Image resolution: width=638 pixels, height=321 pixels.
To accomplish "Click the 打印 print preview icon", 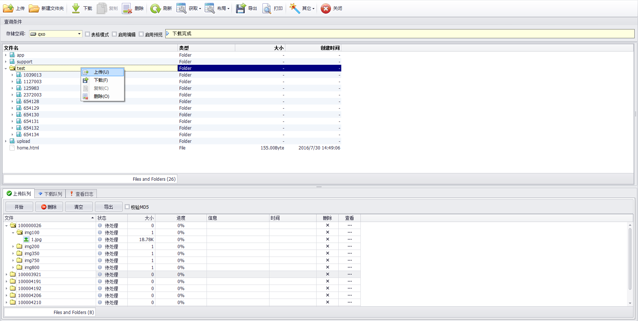I will [267, 8].
